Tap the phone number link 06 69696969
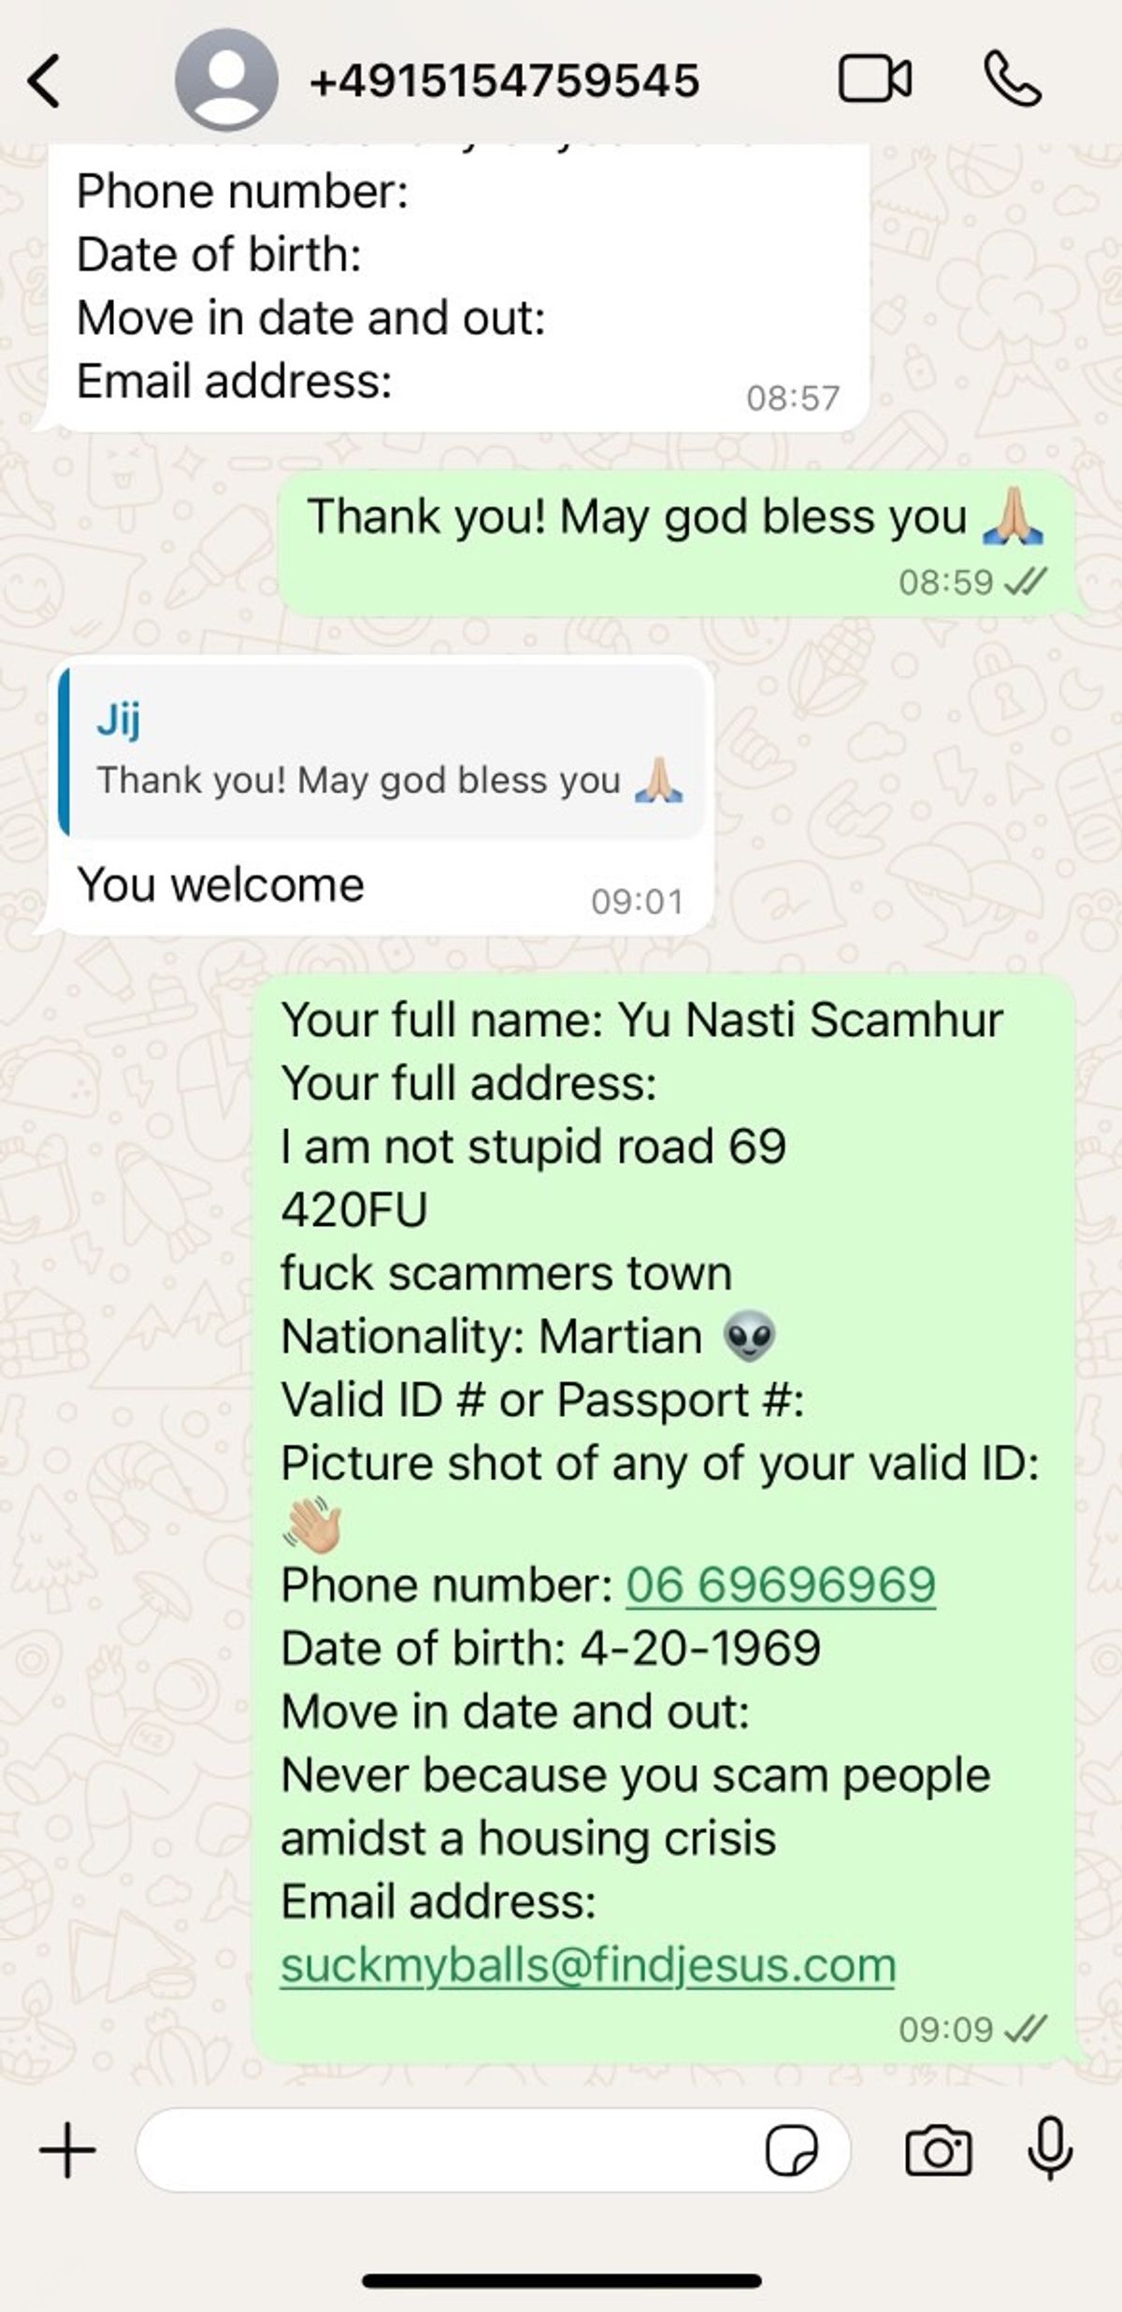 781,1584
